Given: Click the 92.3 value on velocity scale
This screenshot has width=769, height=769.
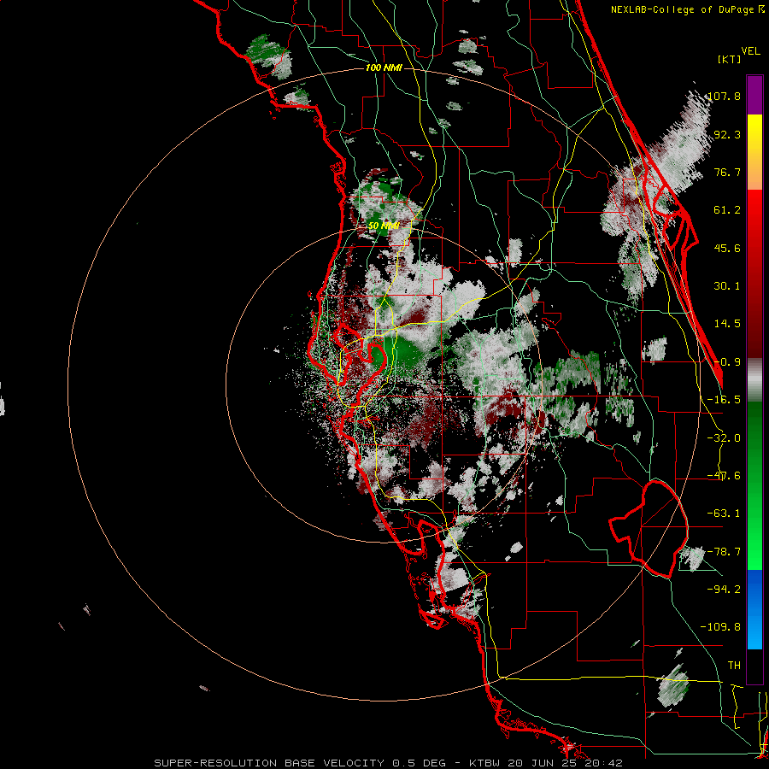Looking at the screenshot, I should coord(727,134).
